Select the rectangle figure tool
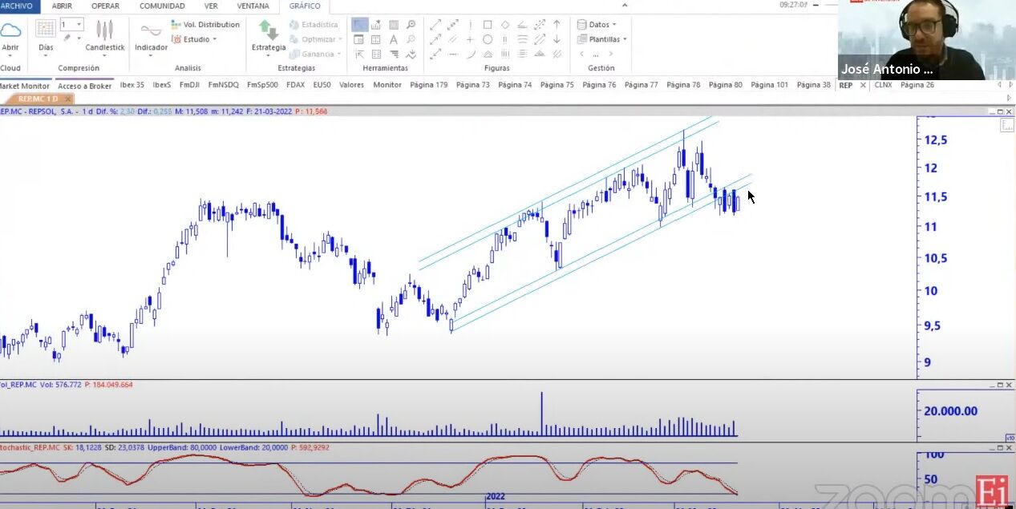The image size is (1016, 509). click(x=488, y=25)
